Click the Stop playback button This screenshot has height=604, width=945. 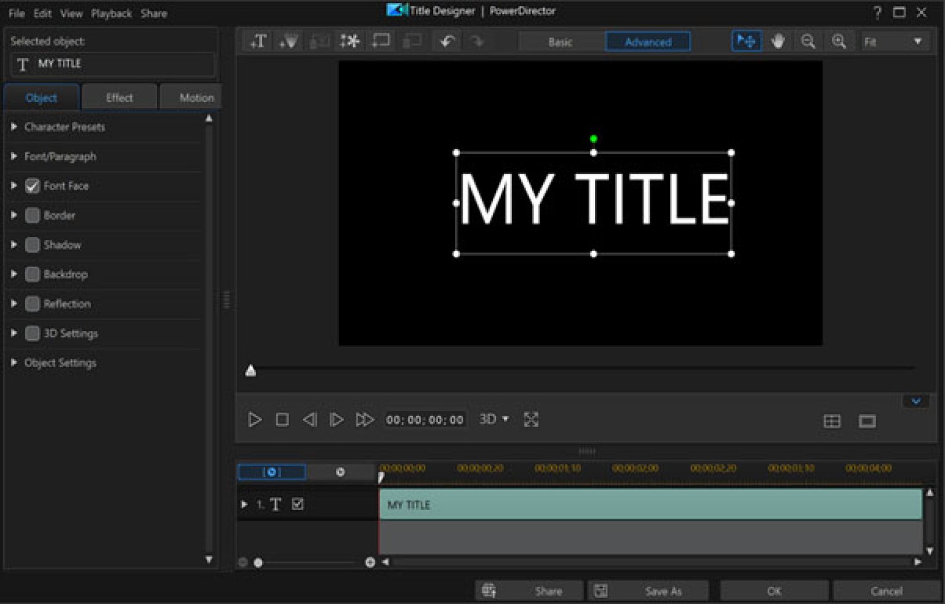(282, 419)
